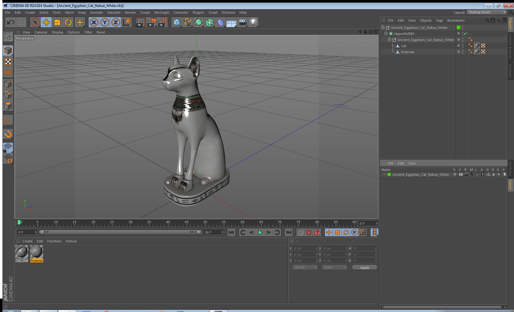
Task: Open the World coordinate dropdown
Action: [305, 267]
